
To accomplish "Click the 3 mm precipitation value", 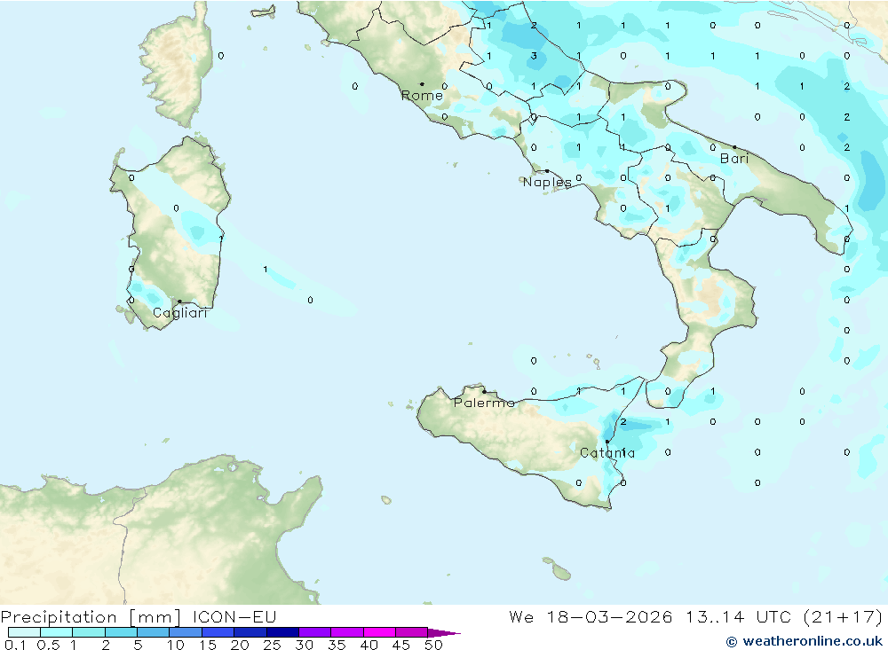I will (534, 56).
